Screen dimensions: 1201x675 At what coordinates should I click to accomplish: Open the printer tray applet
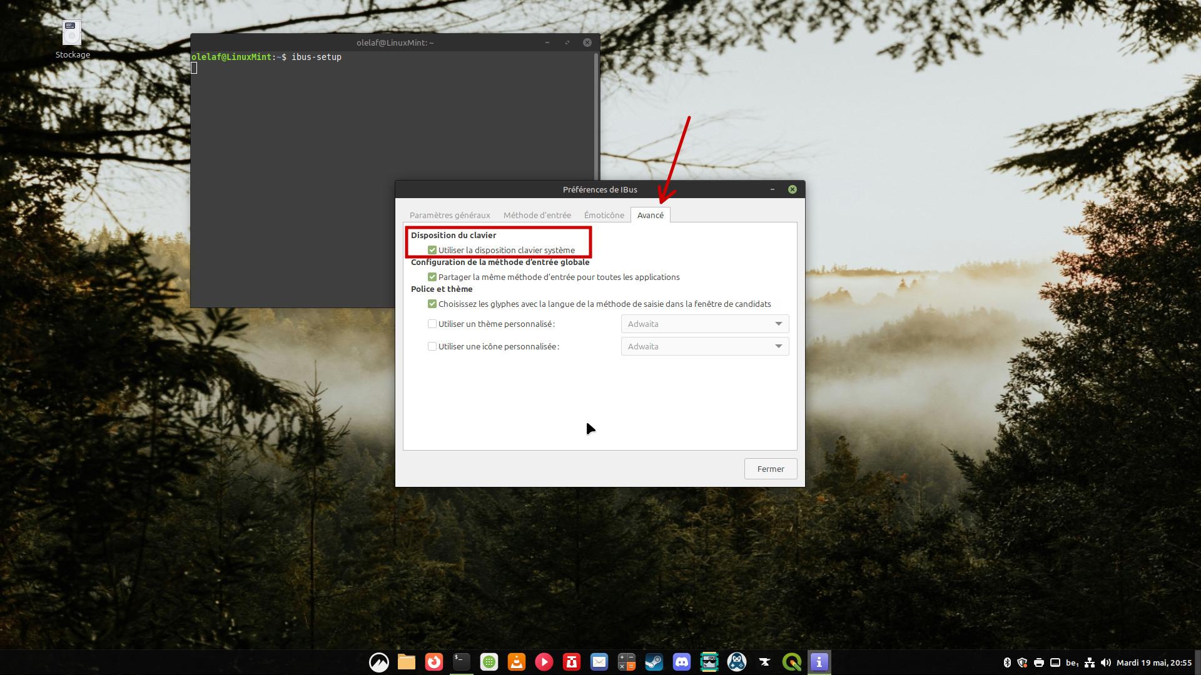[1039, 662]
